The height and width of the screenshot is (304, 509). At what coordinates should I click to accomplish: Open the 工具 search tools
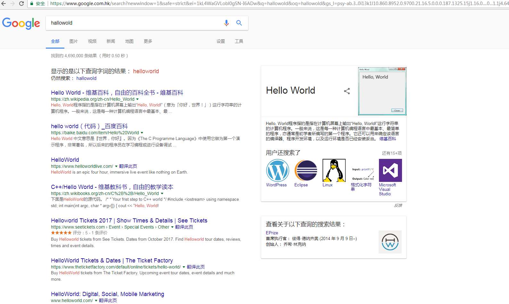coord(239,41)
